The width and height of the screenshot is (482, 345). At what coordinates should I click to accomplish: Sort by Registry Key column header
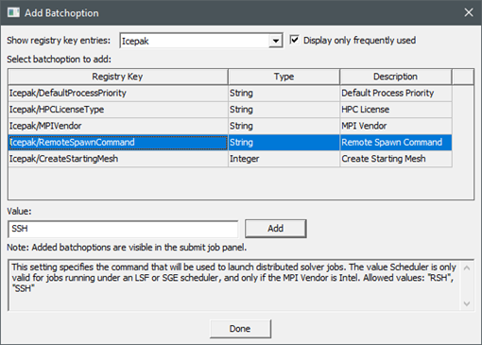pos(118,77)
